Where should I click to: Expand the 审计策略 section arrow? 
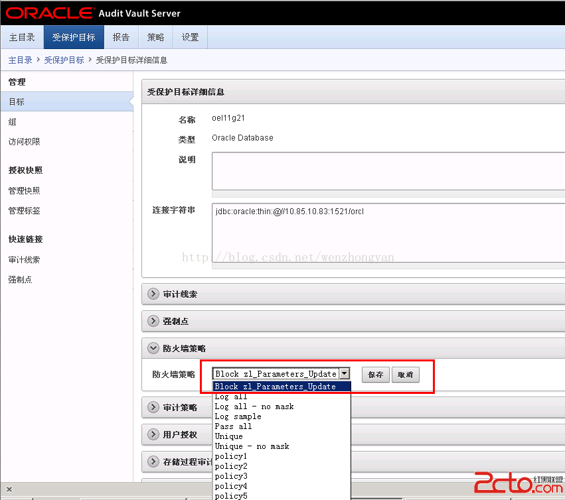(x=153, y=407)
